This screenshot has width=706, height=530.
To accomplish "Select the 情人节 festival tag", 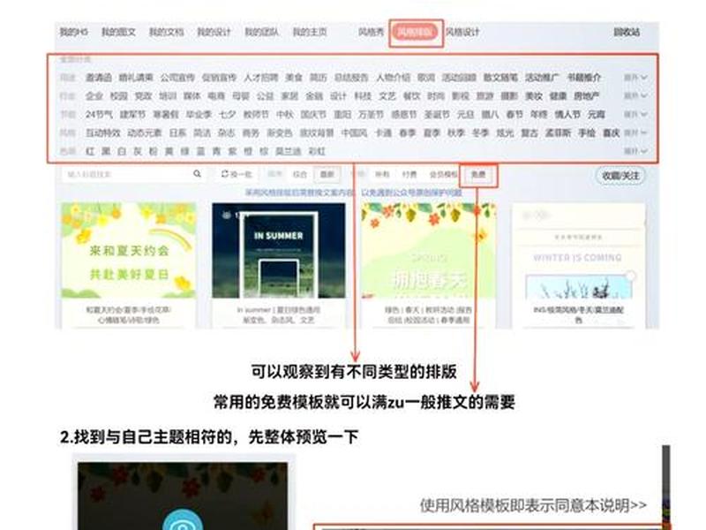I will coord(567,115).
